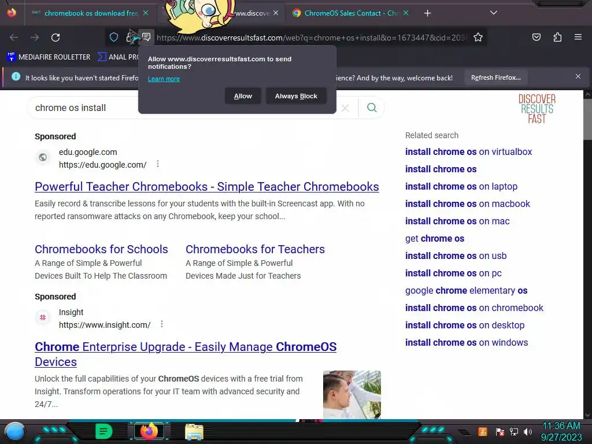Select install chrome os on virtualbox
Image resolution: width=592 pixels, height=444 pixels.
[468, 152]
